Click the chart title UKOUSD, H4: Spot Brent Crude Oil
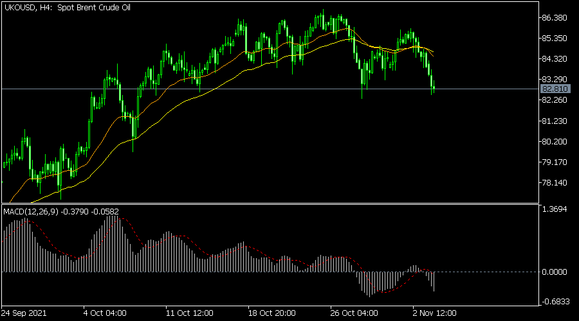This screenshot has width=579, height=321. [x=67, y=7]
